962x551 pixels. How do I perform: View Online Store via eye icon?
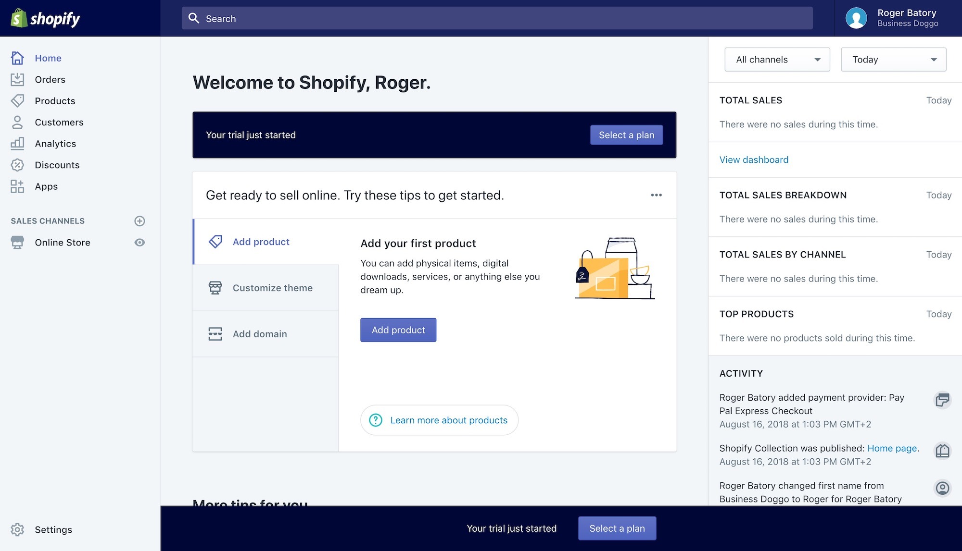pos(139,243)
